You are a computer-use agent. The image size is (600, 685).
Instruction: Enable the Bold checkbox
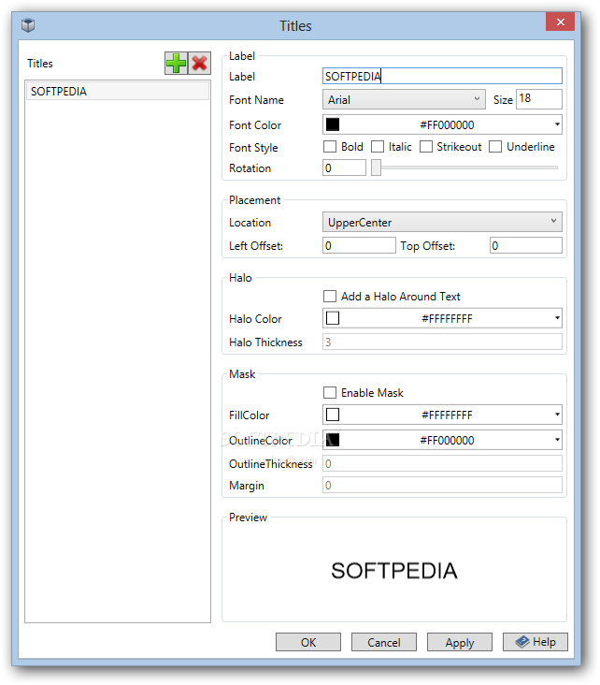pyautogui.click(x=330, y=146)
